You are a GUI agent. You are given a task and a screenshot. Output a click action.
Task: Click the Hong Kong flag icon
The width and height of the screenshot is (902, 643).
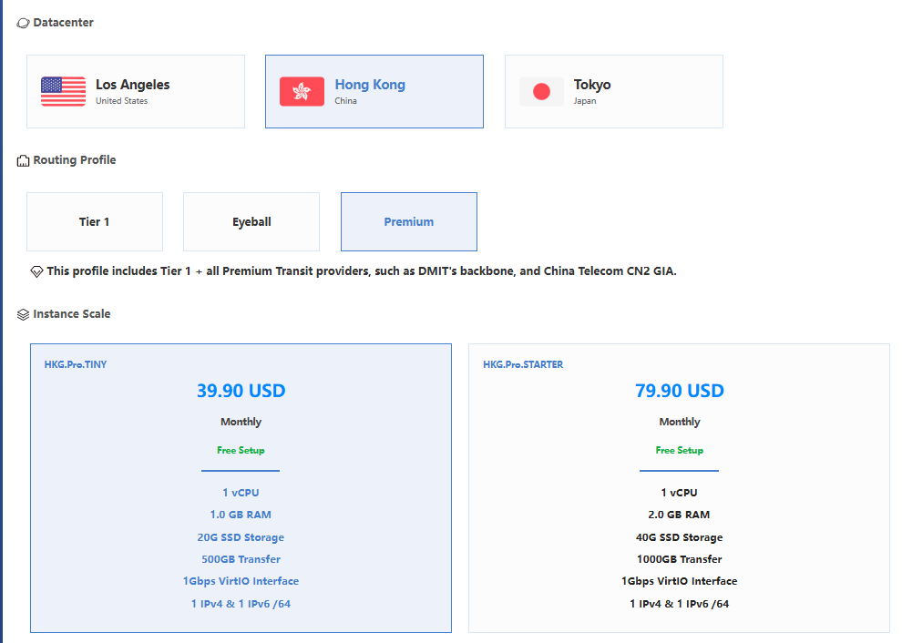[302, 92]
